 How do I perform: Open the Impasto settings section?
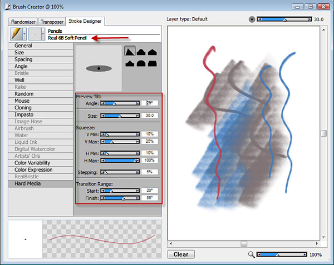point(41,114)
